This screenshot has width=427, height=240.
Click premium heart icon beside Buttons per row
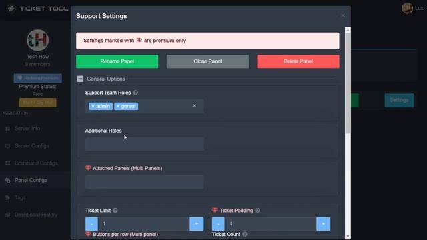[88, 234]
